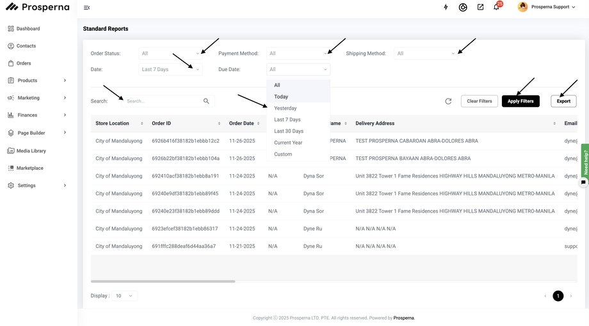The width and height of the screenshot is (589, 326).
Task: Click order ID 691fffc288deaf6d44aa36a7
Action: [x=184, y=246]
